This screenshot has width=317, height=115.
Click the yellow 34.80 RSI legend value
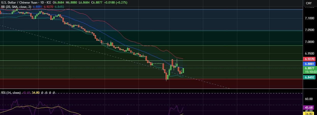pyautogui.click(x=35, y=93)
